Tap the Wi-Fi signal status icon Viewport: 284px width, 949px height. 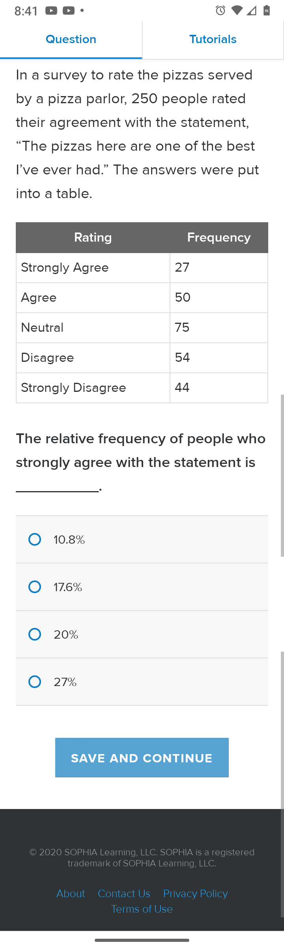237,11
